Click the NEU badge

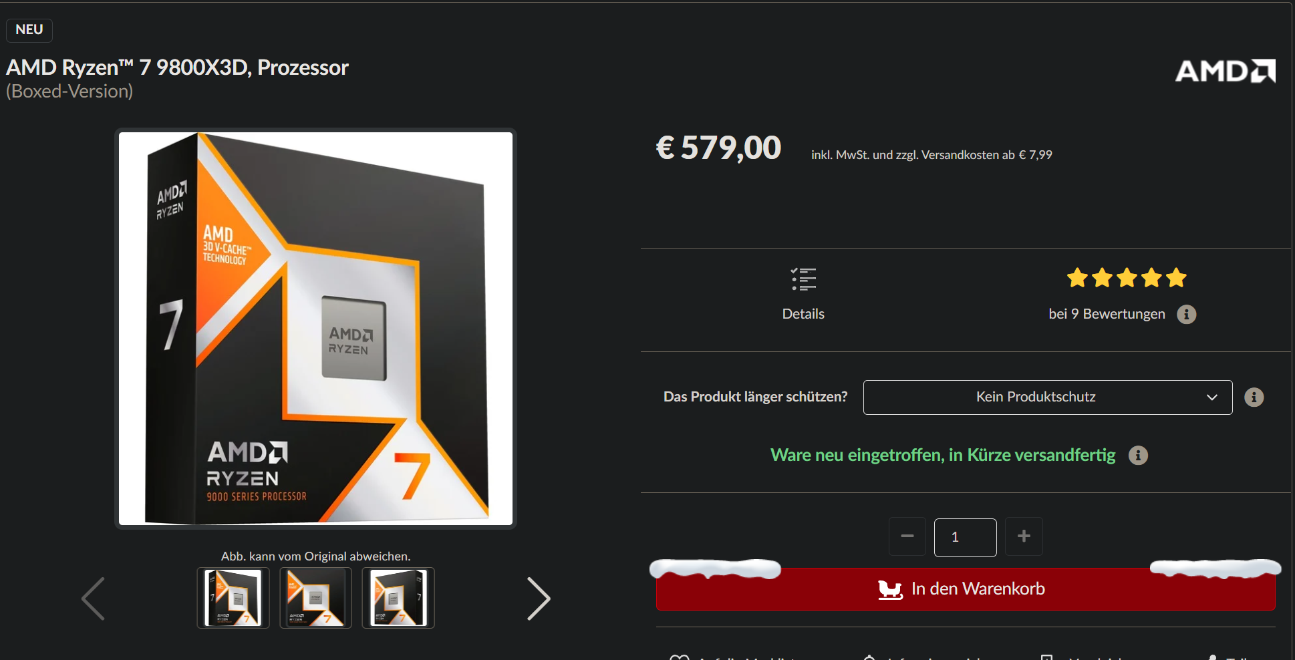tap(29, 30)
